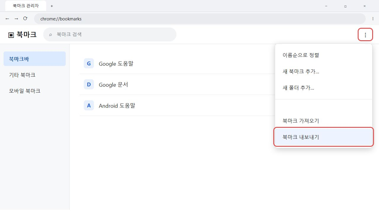This screenshot has height=213, width=379.
Task: Choose 북마크 가져오기 from the menu
Action: 324,121
